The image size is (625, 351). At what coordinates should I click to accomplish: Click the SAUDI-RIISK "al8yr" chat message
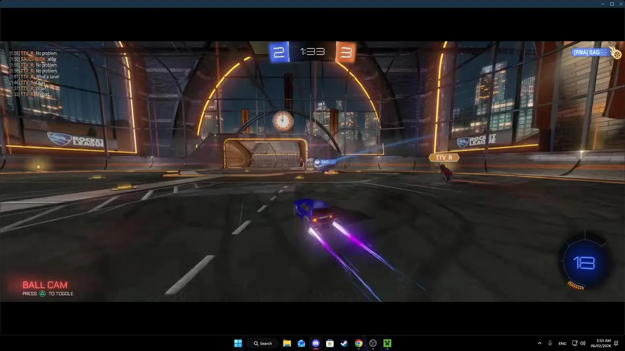click(33, 59)
